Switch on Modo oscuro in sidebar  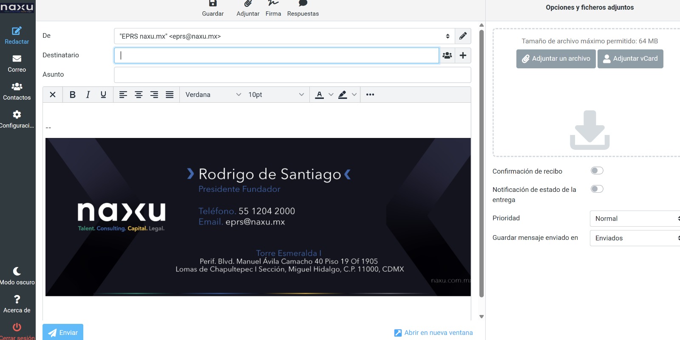17,276
